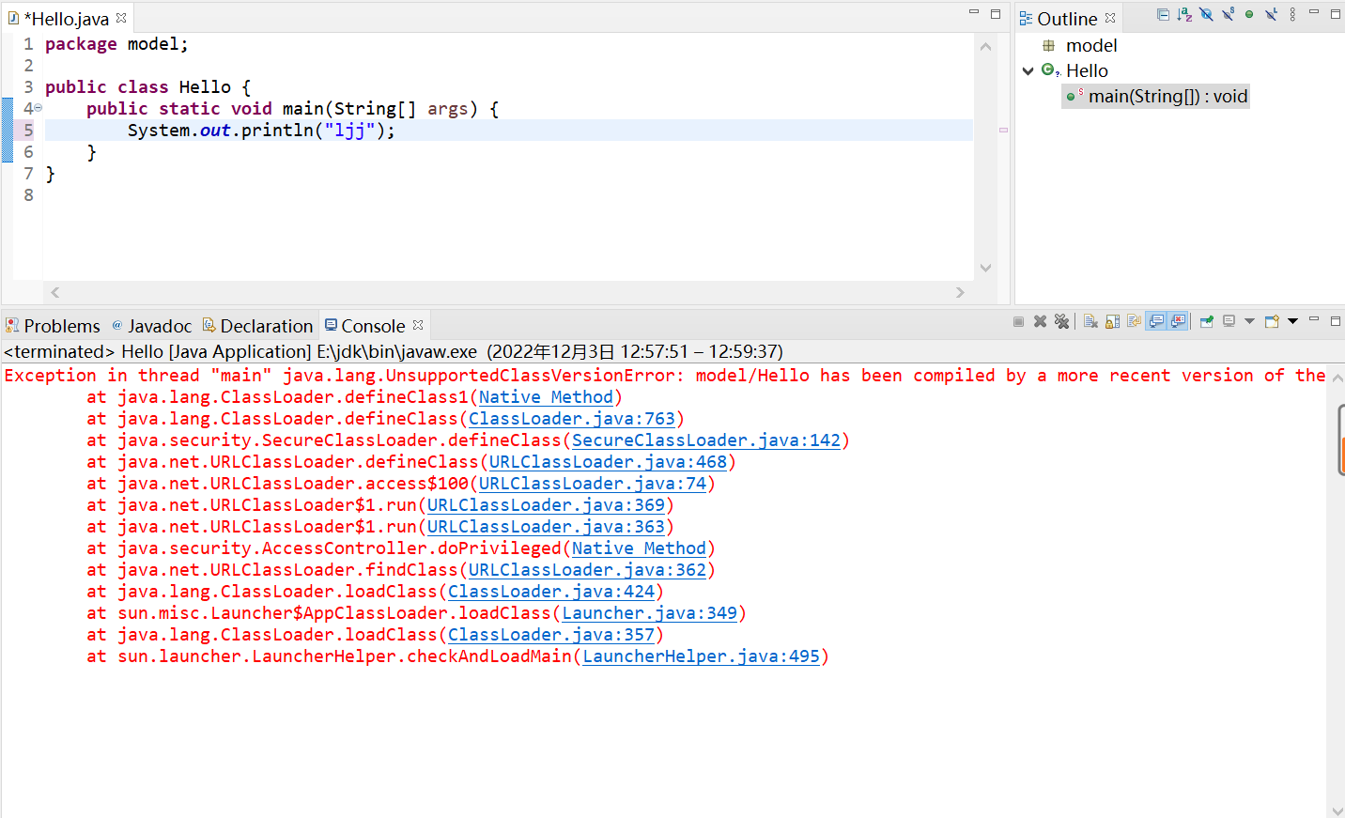Open URLClassLoader.java:74 stack trace link
The image size is (1345, 818).
tap(593, 484)
